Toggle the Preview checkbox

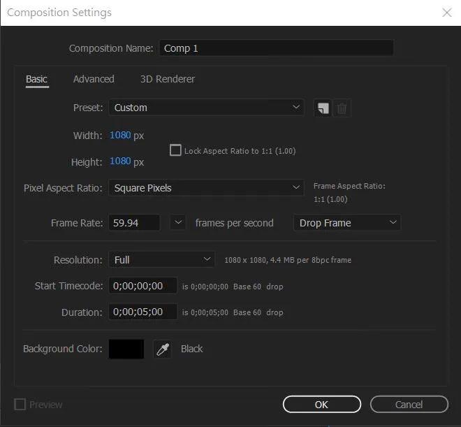pos(20,405)
